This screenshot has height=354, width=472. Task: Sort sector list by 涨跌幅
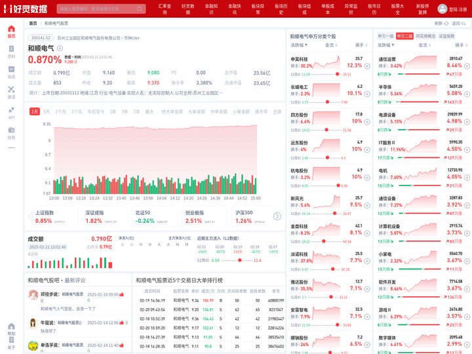(x=386, y=45)
